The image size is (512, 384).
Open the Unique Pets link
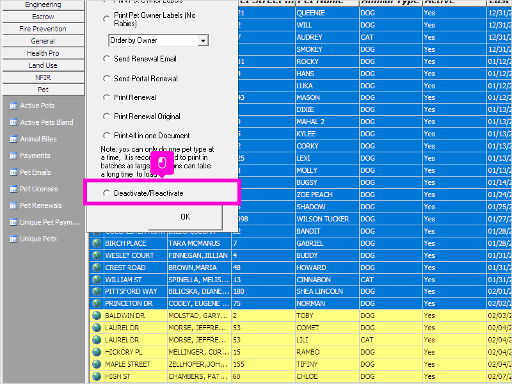point(38,239)
